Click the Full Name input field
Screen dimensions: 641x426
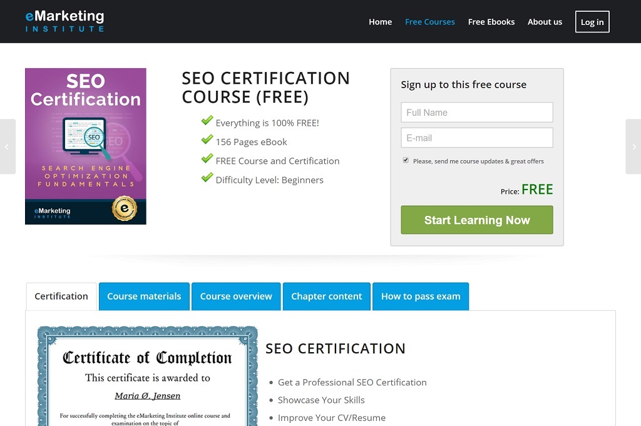pos(476,112)
